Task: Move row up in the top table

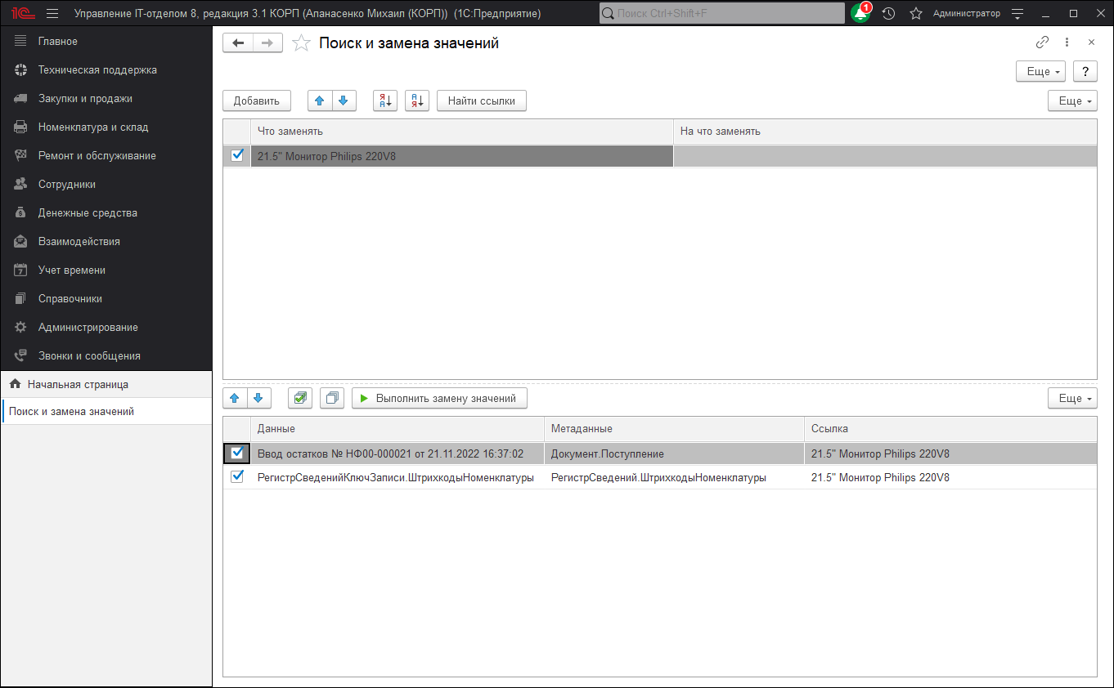Action: coord(319,101)
